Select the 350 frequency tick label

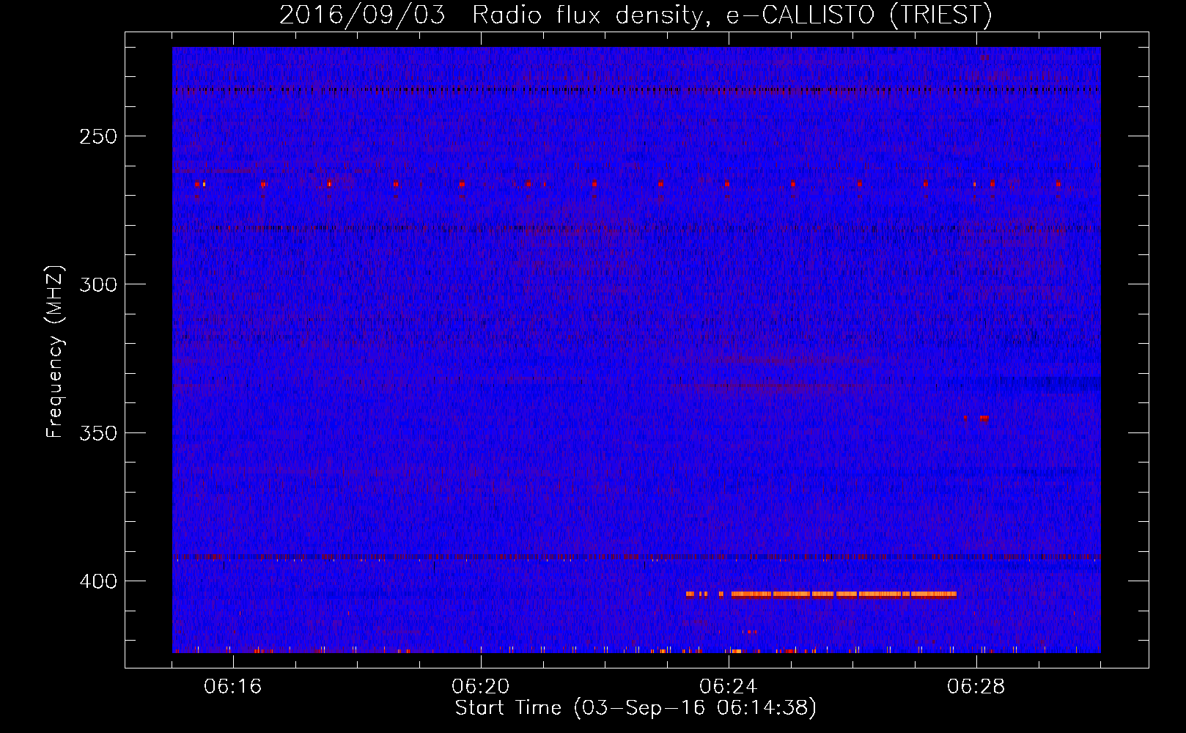coord(97,432)
